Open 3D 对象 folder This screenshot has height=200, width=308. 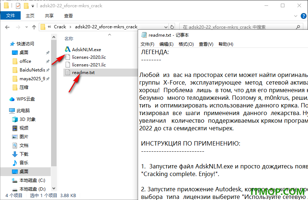click(x=28, y=119)
